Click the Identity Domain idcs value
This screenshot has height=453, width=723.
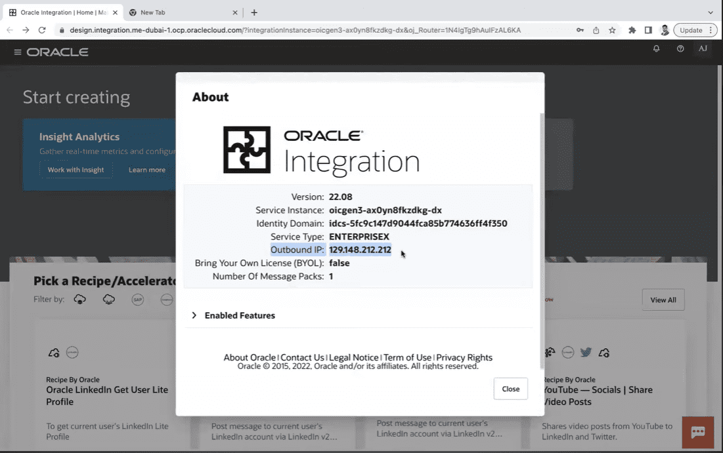point(418,224)
